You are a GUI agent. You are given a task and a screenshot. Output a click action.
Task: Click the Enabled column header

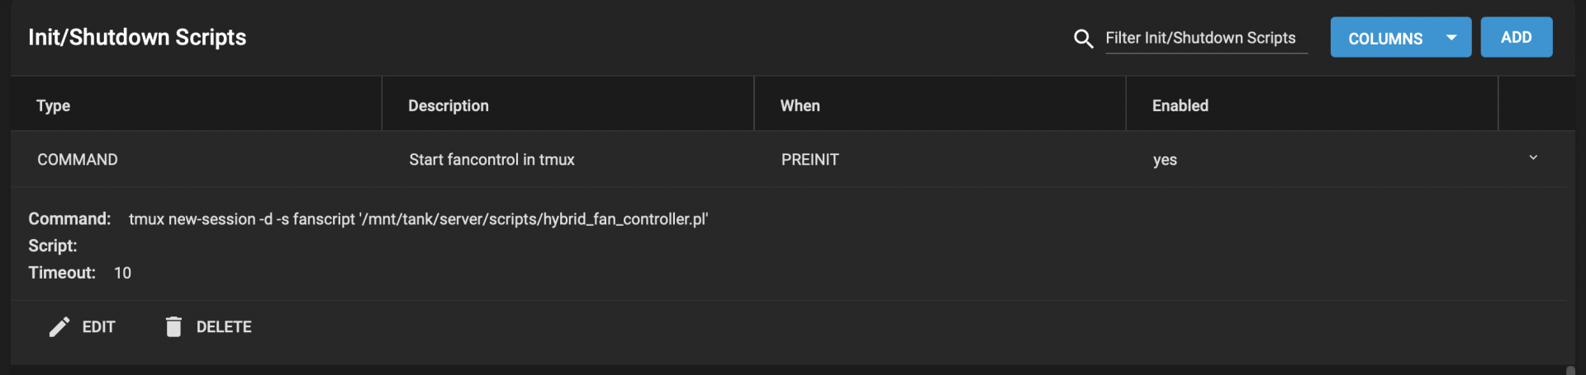point(1180,105)
